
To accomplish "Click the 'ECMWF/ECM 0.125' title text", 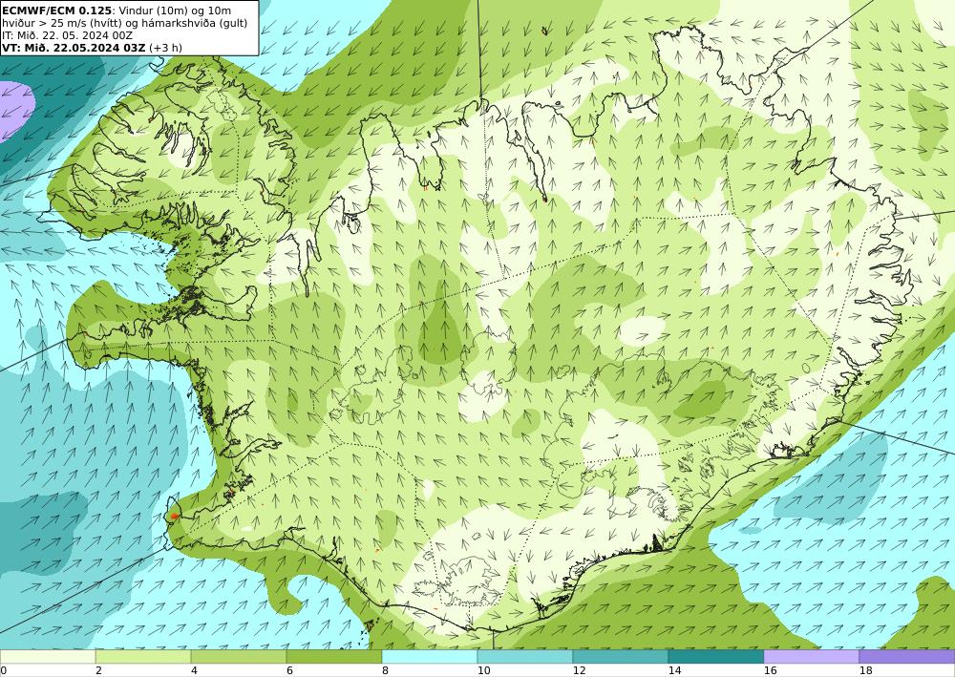I will click(56, 11).
